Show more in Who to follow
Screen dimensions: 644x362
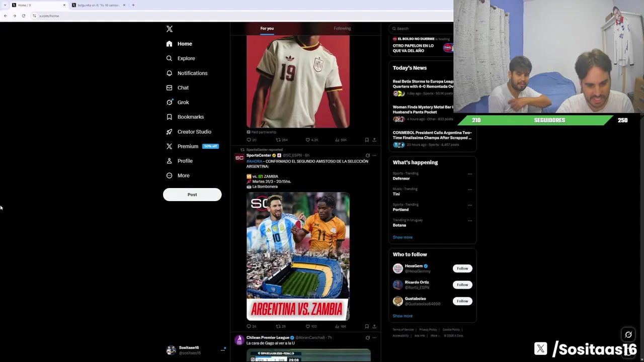point(403,316)
